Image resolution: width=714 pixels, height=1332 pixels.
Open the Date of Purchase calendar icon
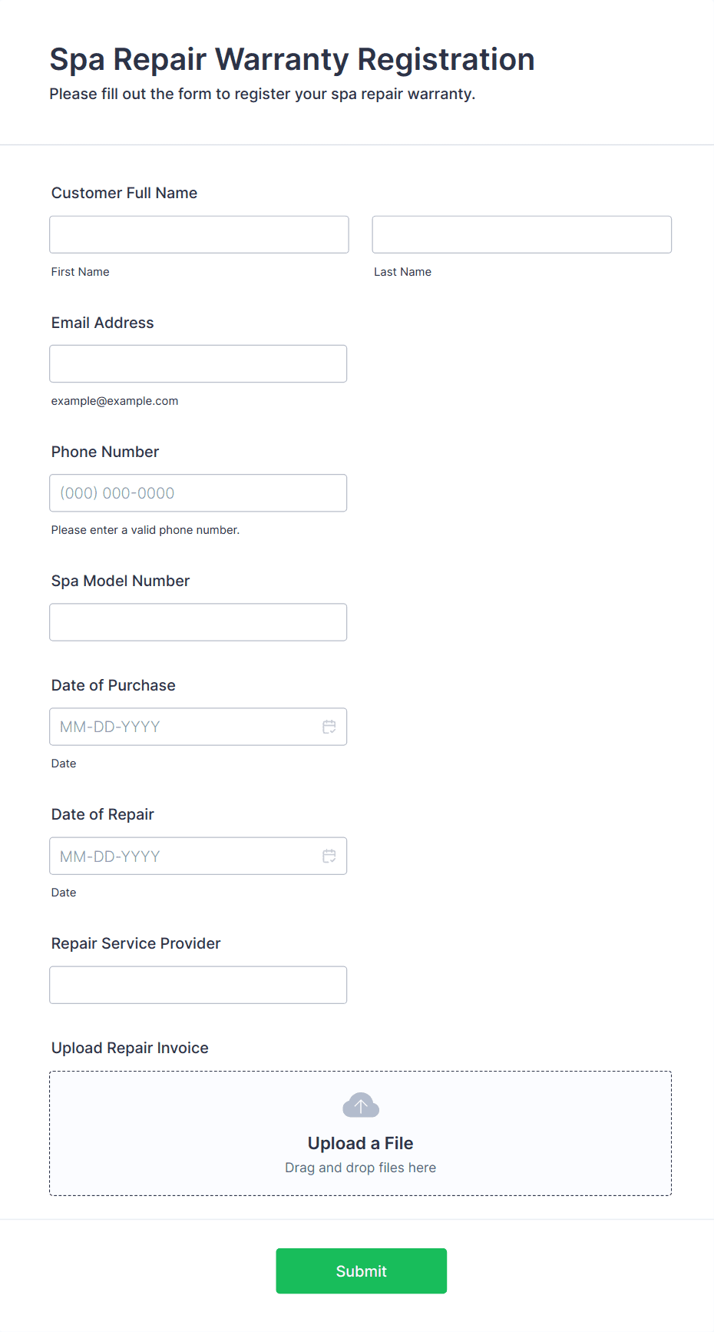pos(329,727)
